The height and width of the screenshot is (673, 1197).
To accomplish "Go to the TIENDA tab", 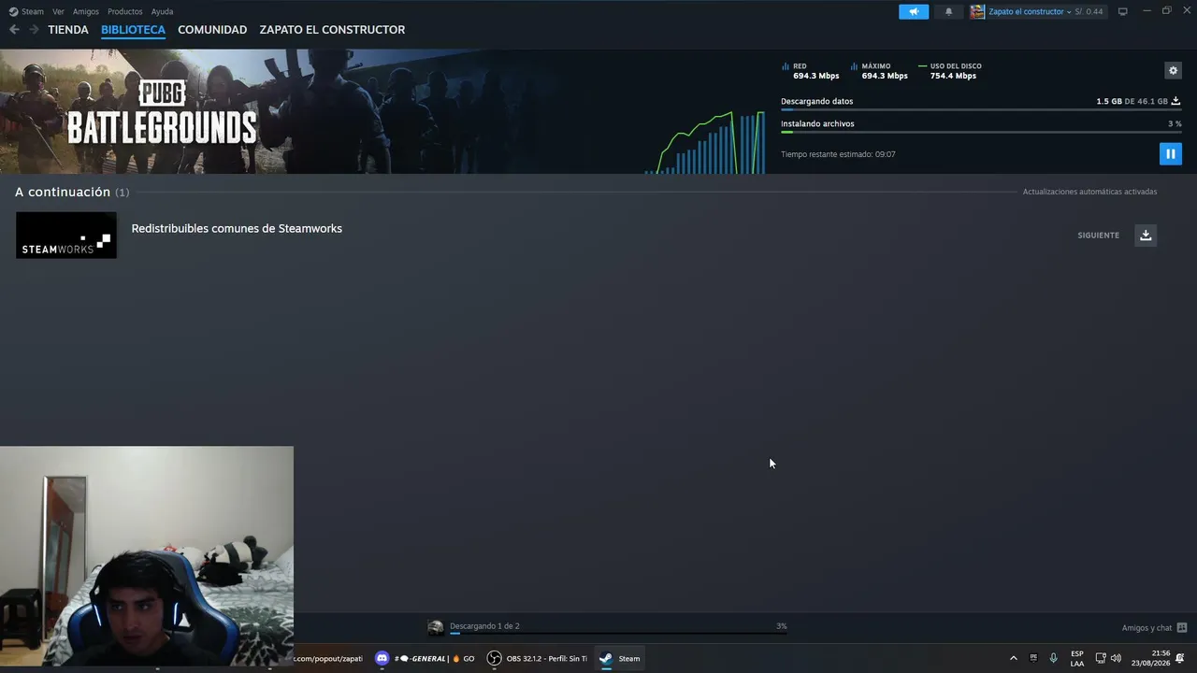I will pos(68,30).
